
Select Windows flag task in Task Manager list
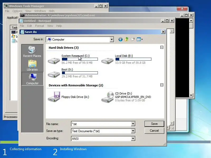tap(13, 36)
